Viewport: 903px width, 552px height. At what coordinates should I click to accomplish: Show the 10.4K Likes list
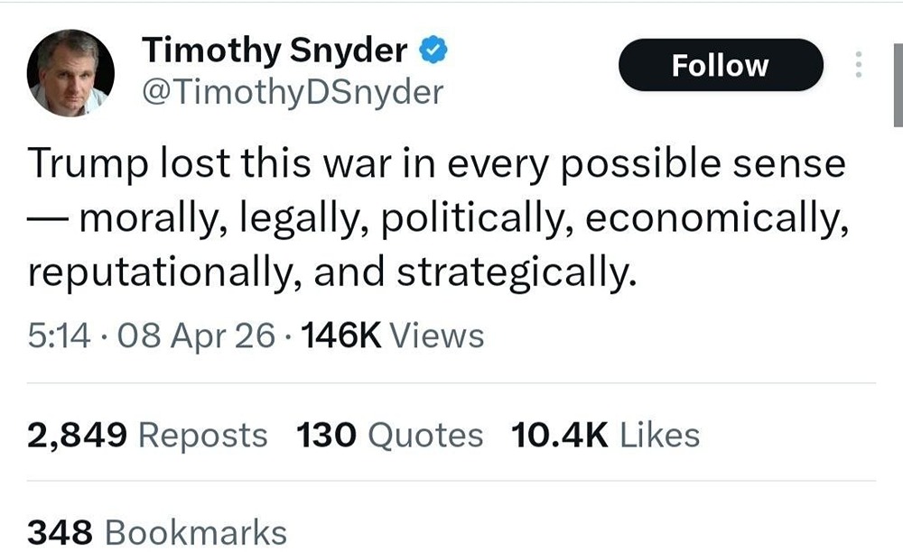click(605, 436)
